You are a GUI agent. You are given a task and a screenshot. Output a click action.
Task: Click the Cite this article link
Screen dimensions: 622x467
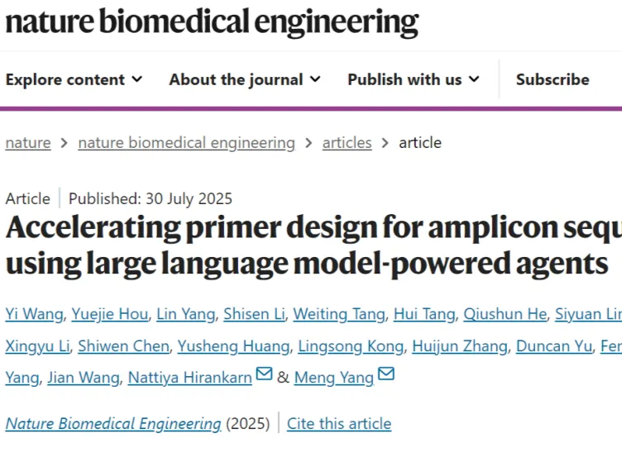tap(339, 424)
